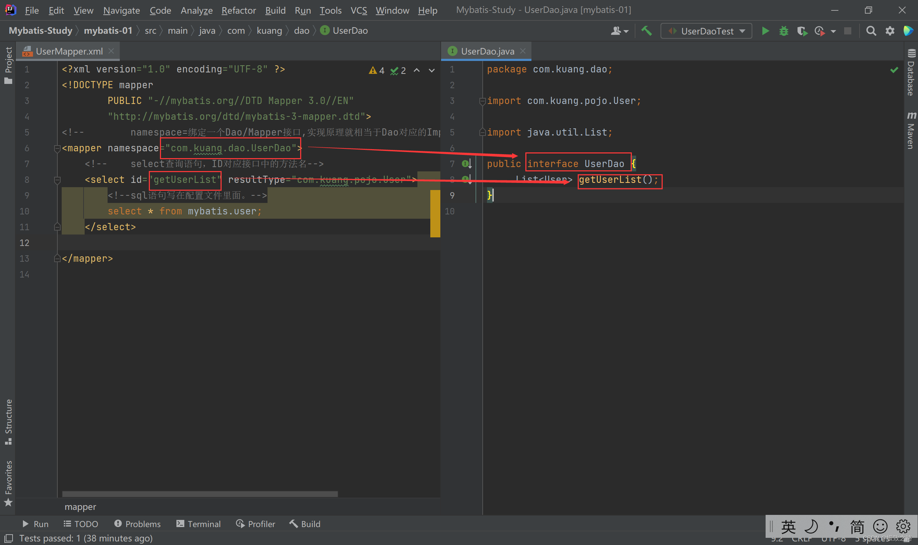
Task: Click implemented method gutter icon on line 8
Action: [467, 180]
